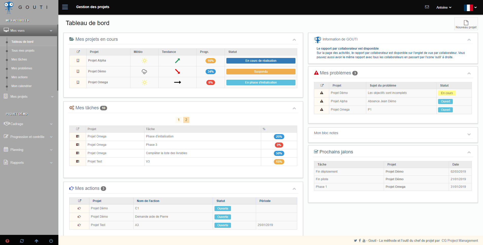Open the sidebar Mes tâches menu item
This screenshot has height=245, width=483.
19,59
